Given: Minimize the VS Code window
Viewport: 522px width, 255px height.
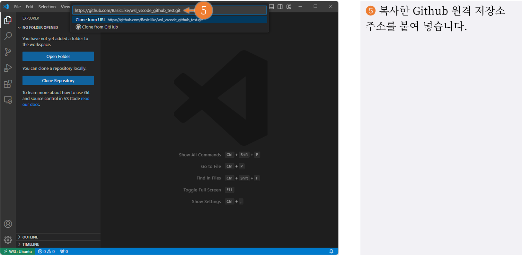Looking at the screenshot, I should click(300, 6).
